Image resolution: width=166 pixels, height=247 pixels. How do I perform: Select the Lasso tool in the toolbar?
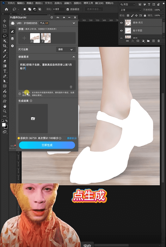tap(4, 36)
